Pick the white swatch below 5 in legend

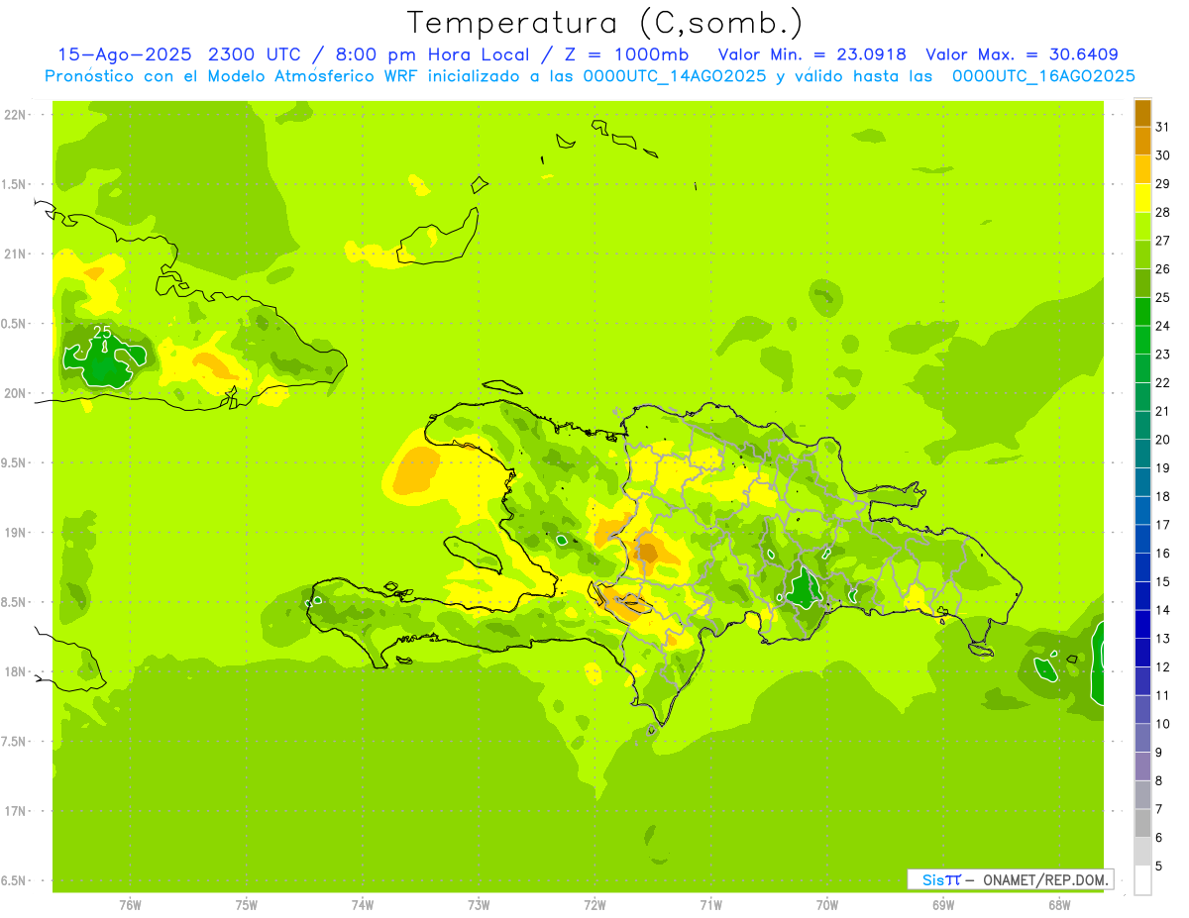click(1142, 880)
